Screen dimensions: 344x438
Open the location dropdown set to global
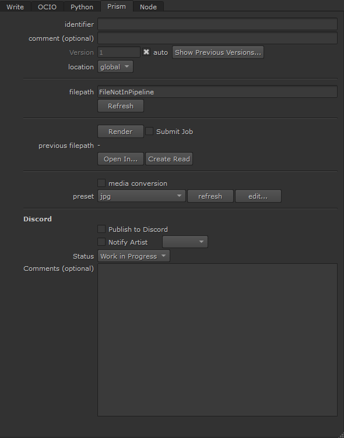click(115, 67)
